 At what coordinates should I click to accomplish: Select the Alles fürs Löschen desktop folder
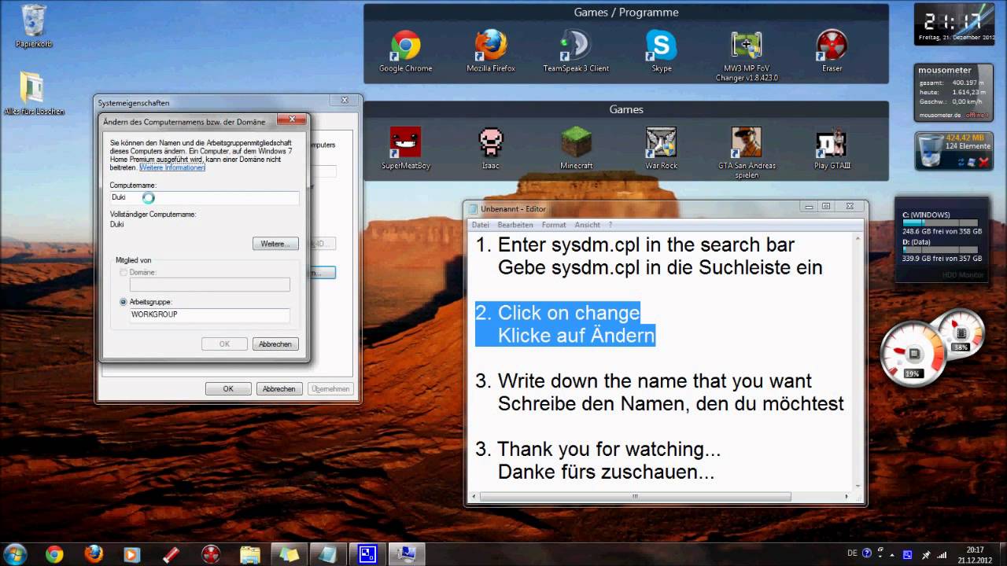(34, 94)
